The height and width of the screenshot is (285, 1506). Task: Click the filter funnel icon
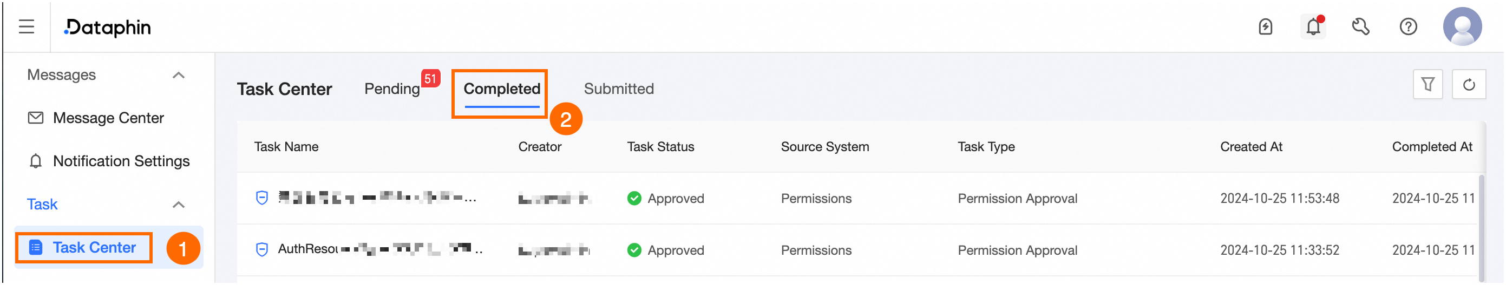click(x=1428, y=85)
